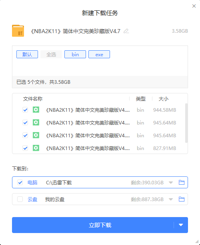Enable the 云盘 download location checkbox

point(20,199)
